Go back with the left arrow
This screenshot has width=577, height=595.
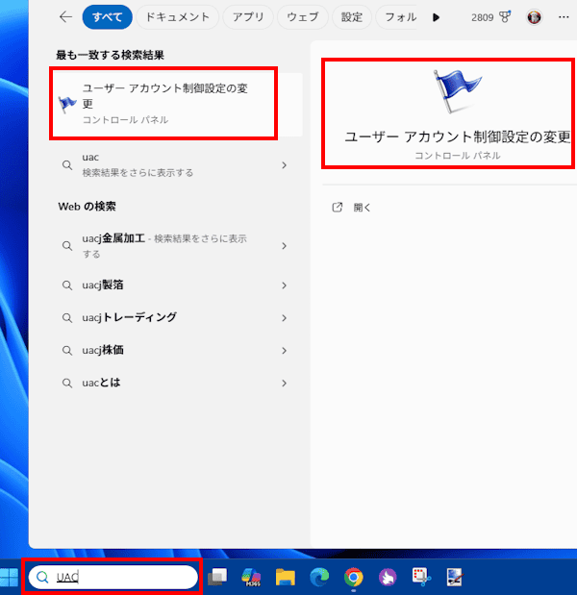pyautogui.click(x=65, y=17)
